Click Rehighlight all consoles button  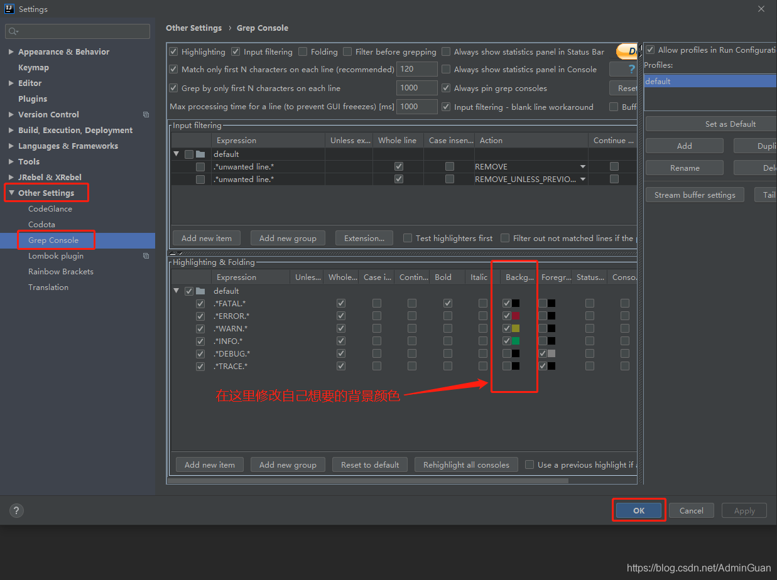point(466,465)
